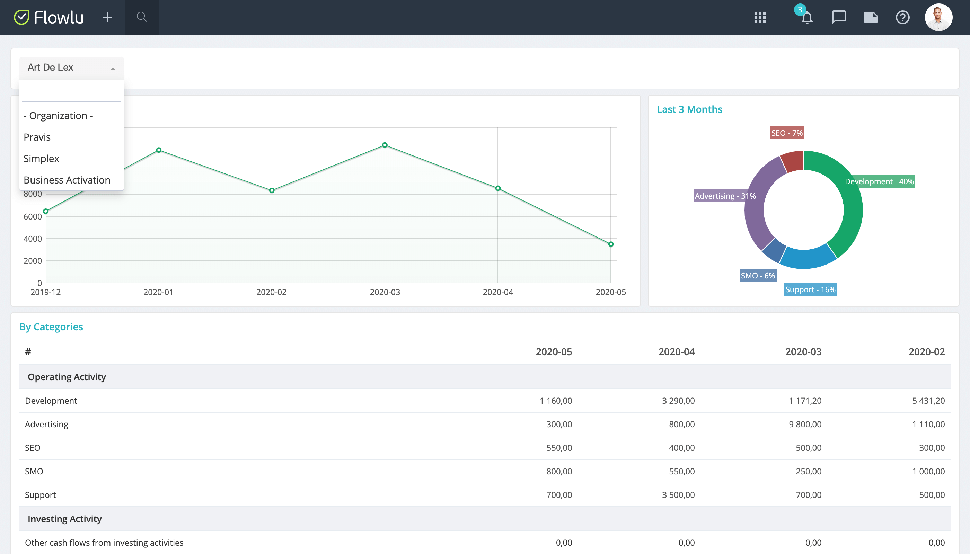The height and width of the screenshot is (554, 970).
Task: Click the 2020-04 table column header
Action: click(677, 352)
